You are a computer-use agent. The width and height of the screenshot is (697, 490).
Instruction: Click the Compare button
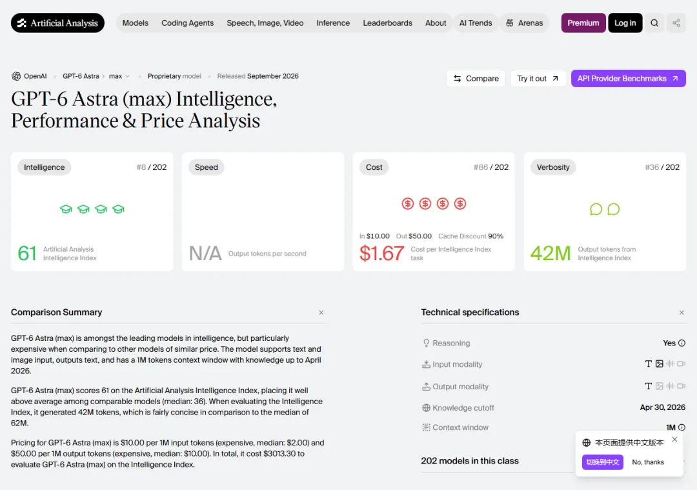[476, 78]
